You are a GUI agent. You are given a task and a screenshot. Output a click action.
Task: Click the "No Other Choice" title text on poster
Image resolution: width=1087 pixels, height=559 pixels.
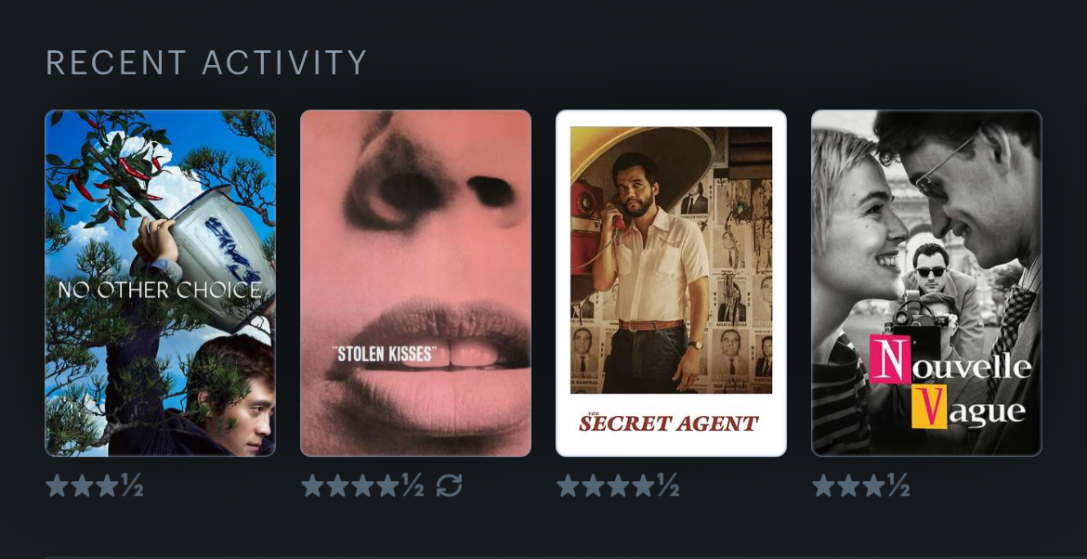click(x=160, y=290)
